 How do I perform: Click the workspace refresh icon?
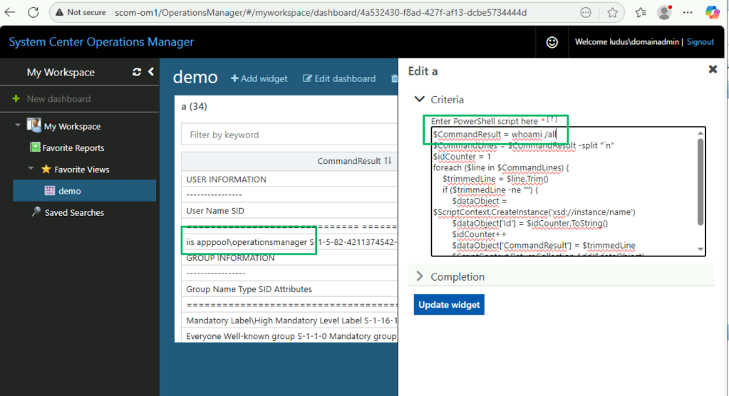pos(137,72)
